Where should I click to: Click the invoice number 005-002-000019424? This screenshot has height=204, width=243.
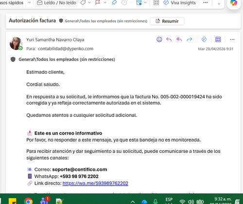coord(183,97)
